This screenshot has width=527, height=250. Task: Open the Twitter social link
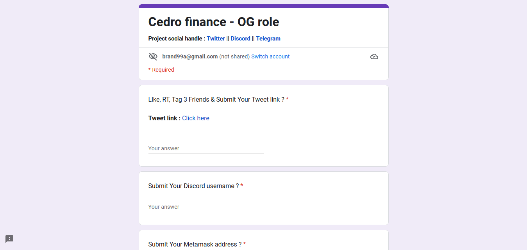tap(216, 39)
